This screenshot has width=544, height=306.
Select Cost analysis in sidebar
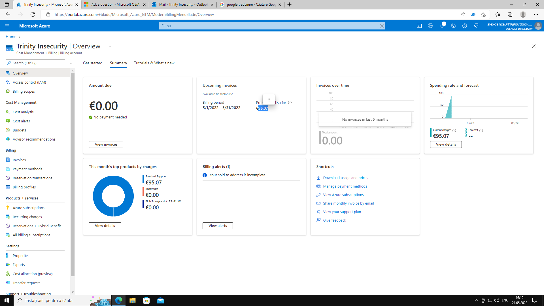point(23,112)
